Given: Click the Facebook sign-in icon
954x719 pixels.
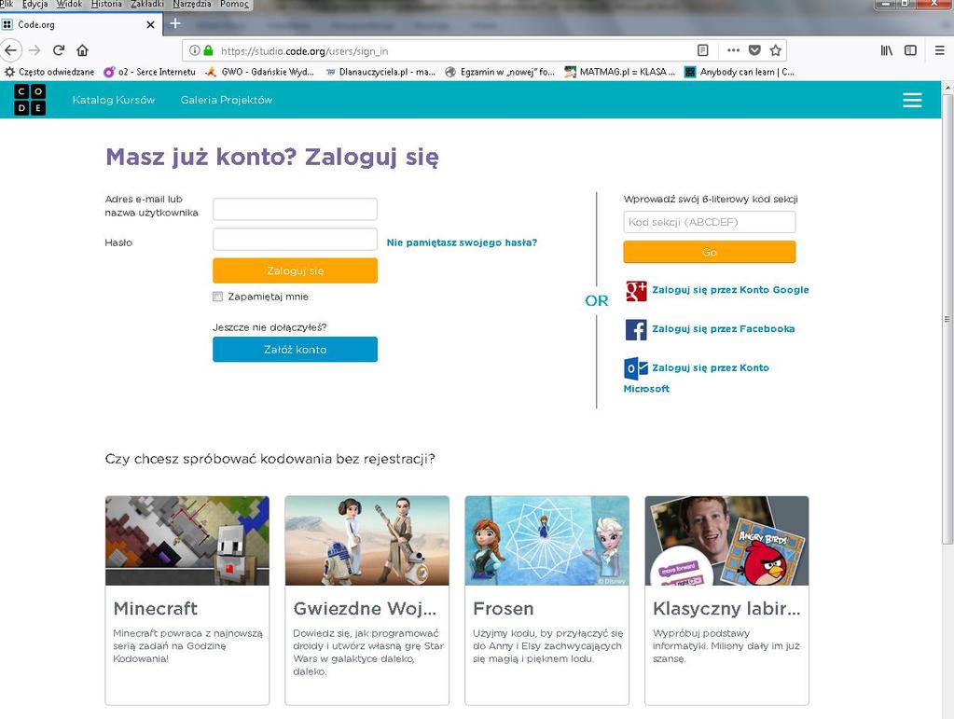Looking at the screenshot, I should point(636,330).
